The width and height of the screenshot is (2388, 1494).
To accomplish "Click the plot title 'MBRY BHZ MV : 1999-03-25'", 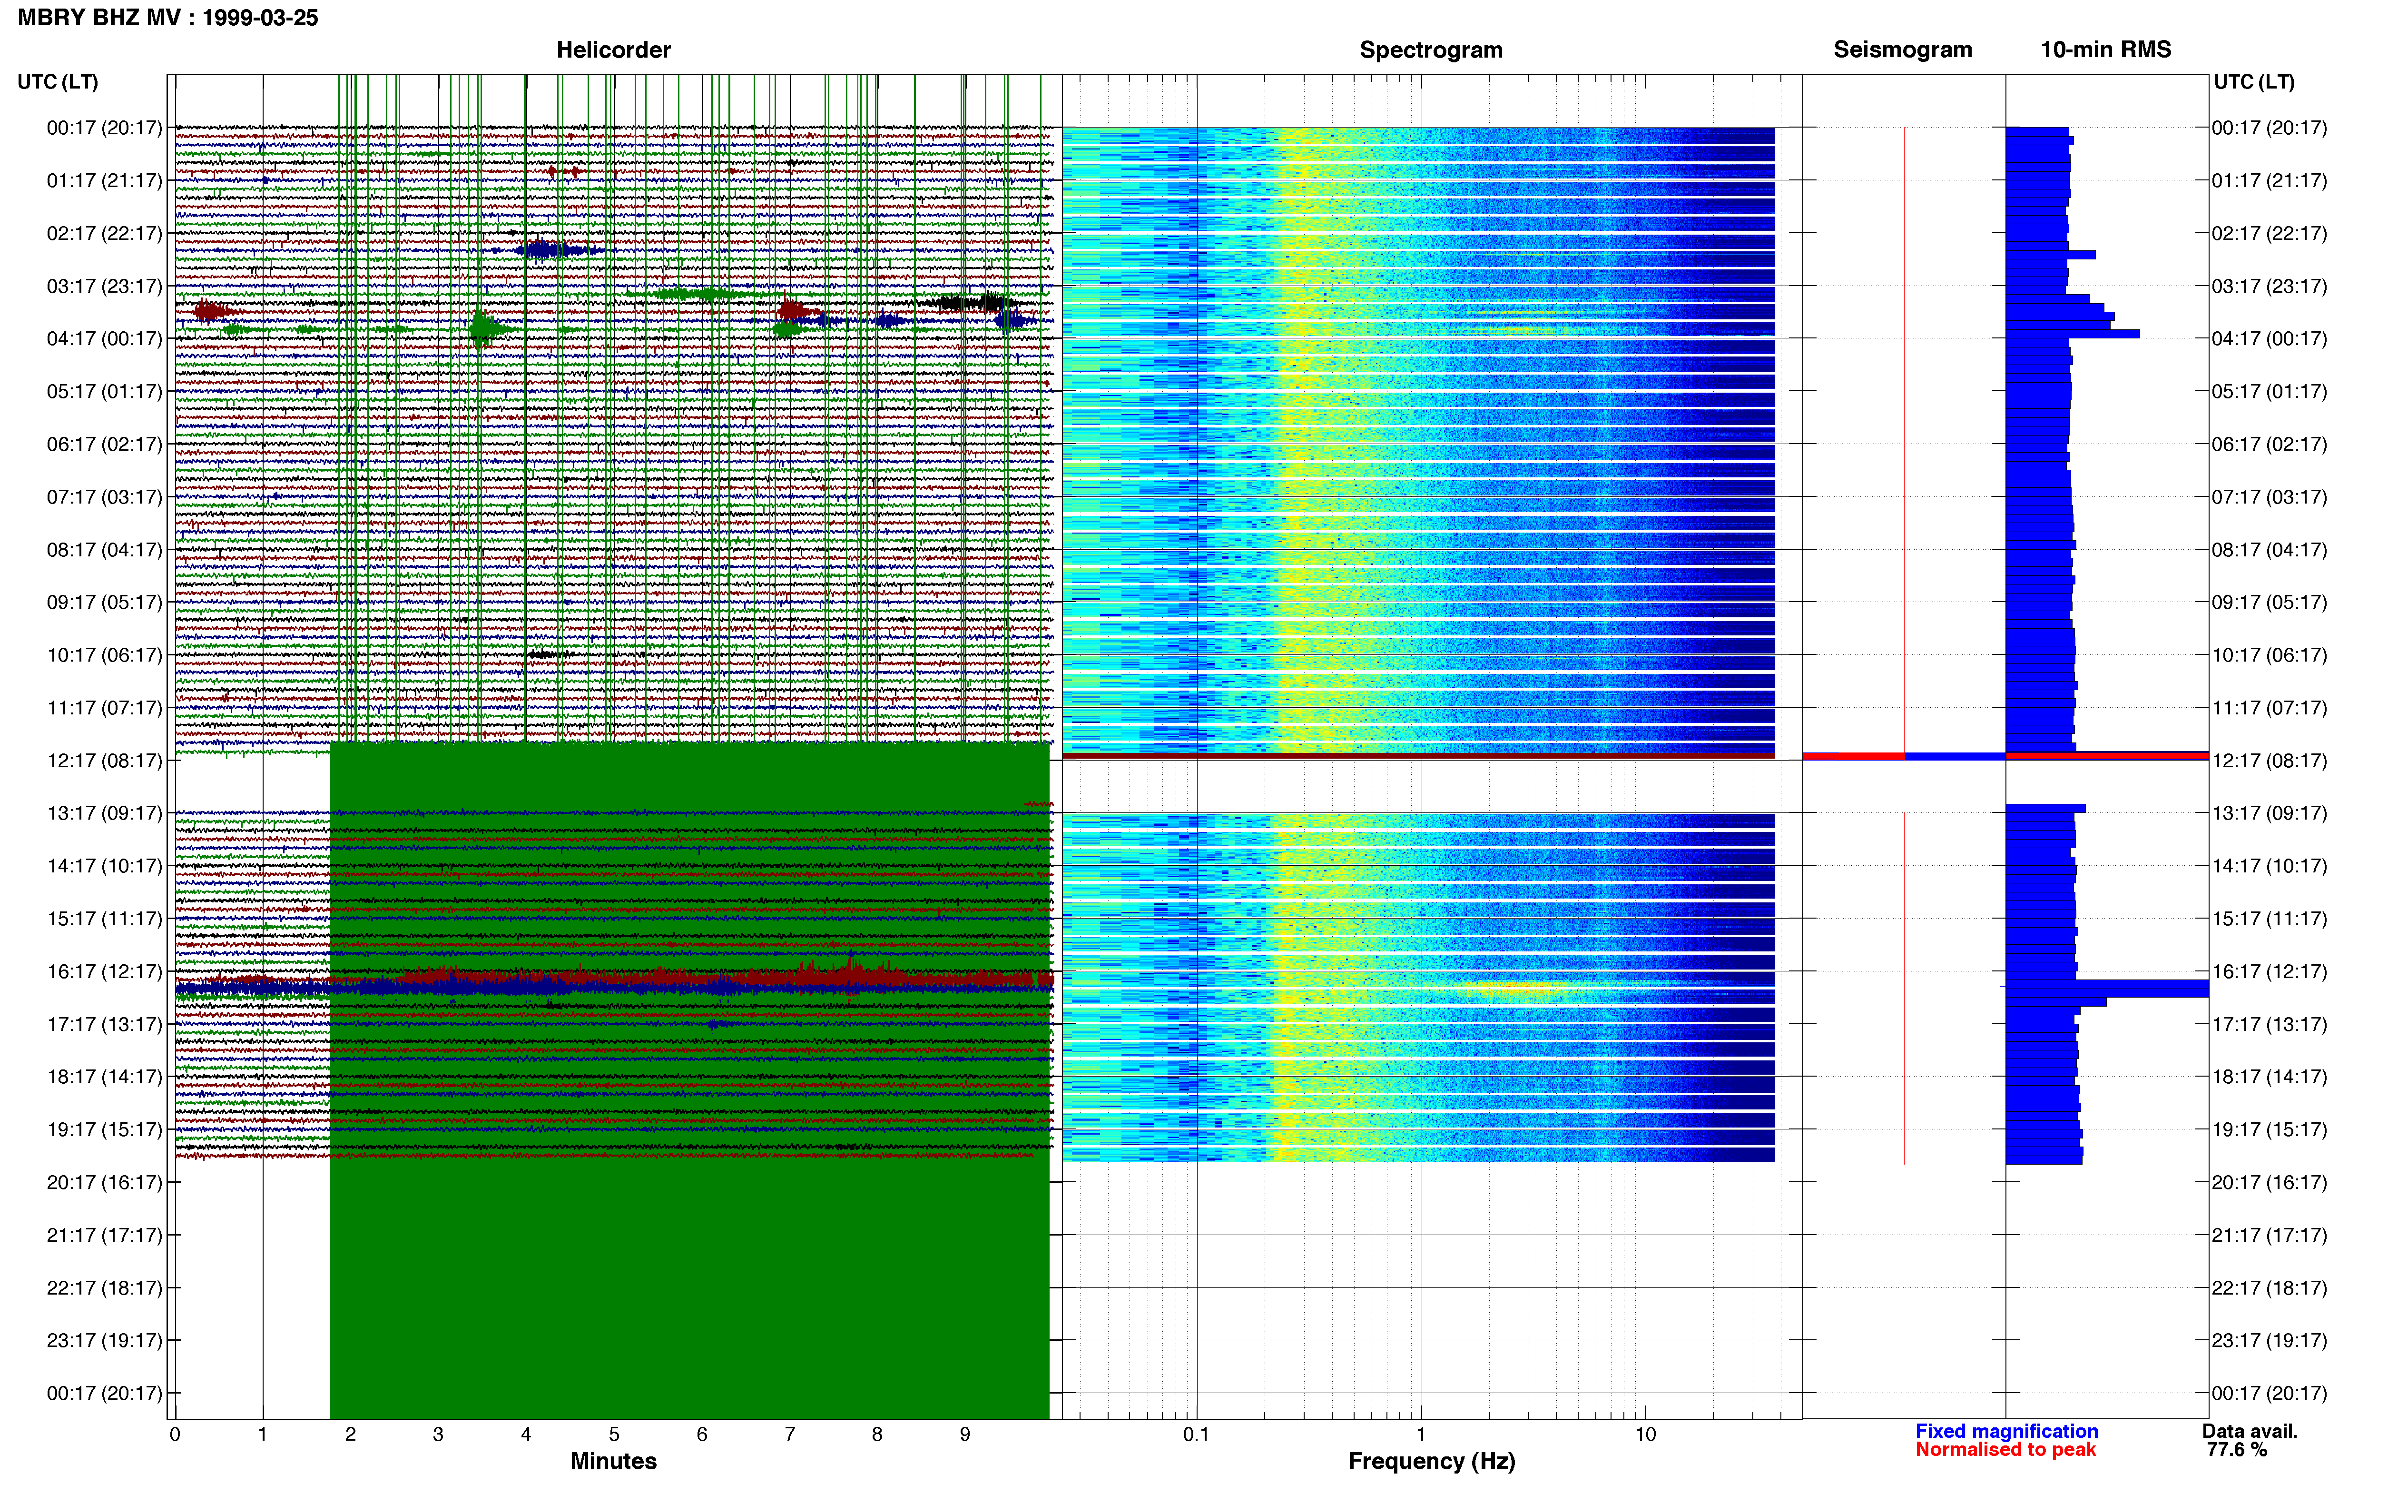I will point(168,18).
